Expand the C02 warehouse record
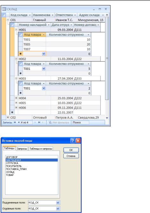Screen dimensions: 150x213 tap(8, 117)
